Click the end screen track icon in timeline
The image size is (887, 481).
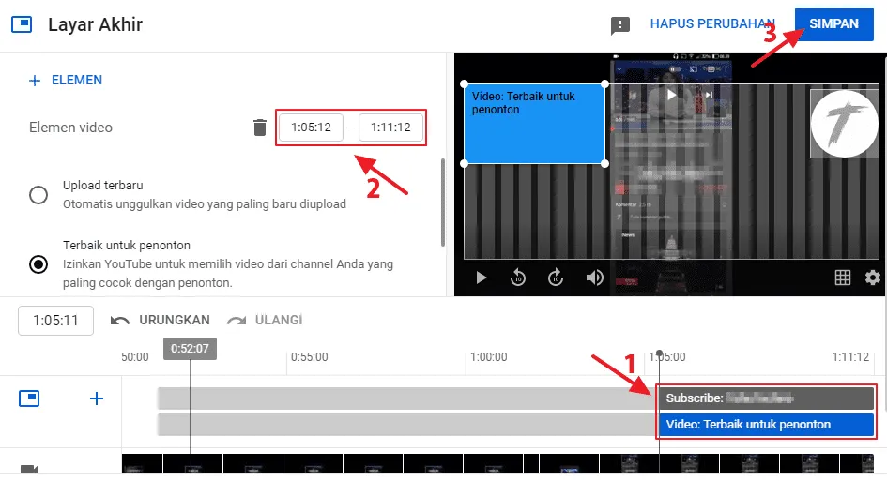(29, 398)
